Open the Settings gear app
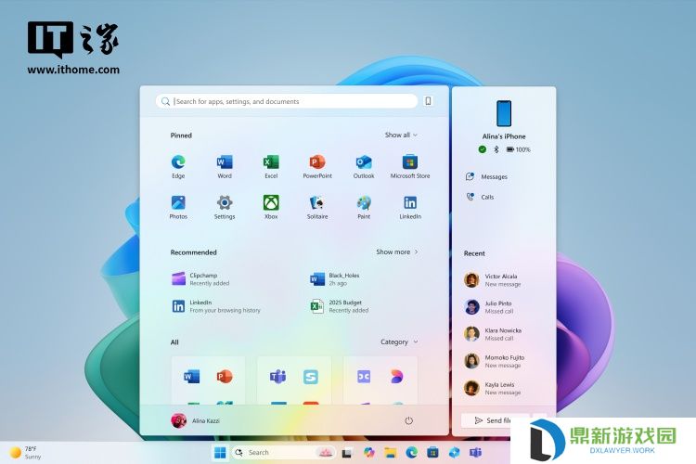696x464 pixels. pyautogui.click(x=225, y=207)
